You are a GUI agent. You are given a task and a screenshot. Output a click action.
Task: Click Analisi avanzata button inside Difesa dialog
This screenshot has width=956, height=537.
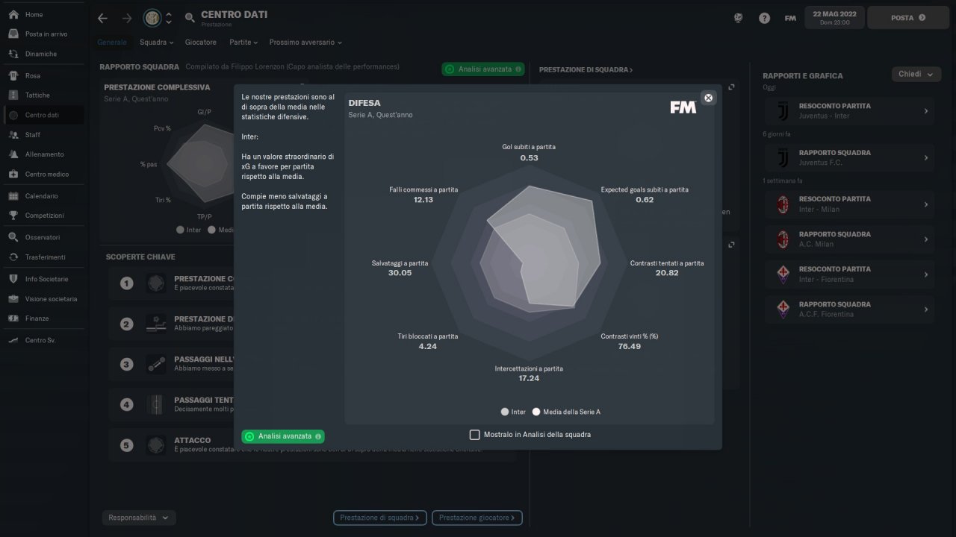click(x=283, y=436)
